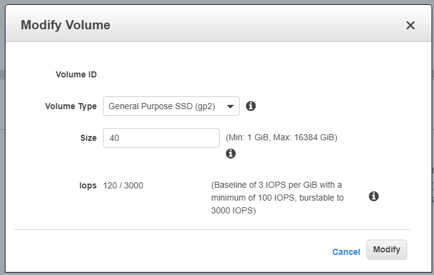Screen dimensions: 434x275
Task: Click the empty Volume ID value area
Action: (x=172, y=74)
